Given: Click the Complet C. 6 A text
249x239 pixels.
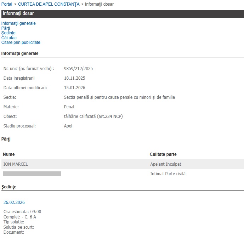Looking at the screenshot, I should [20, 217].
